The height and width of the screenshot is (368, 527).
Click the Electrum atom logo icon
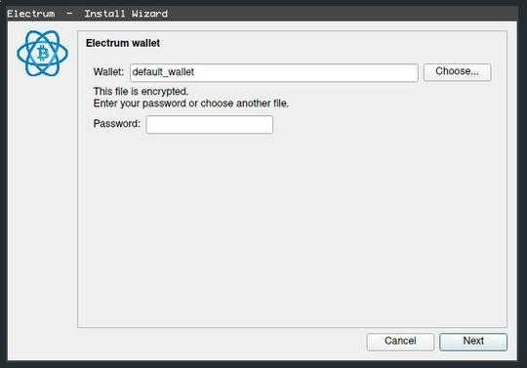pyautogui.click(x=42, y=53)
